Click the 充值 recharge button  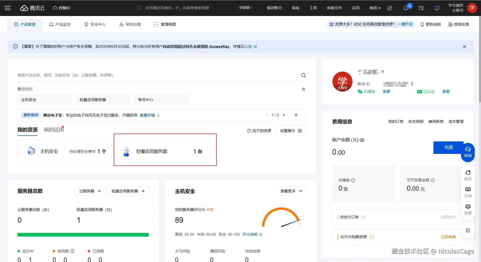448,148
